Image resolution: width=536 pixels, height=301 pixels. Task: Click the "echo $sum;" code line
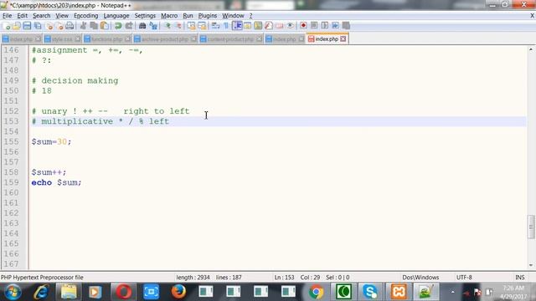click(56, 182)
